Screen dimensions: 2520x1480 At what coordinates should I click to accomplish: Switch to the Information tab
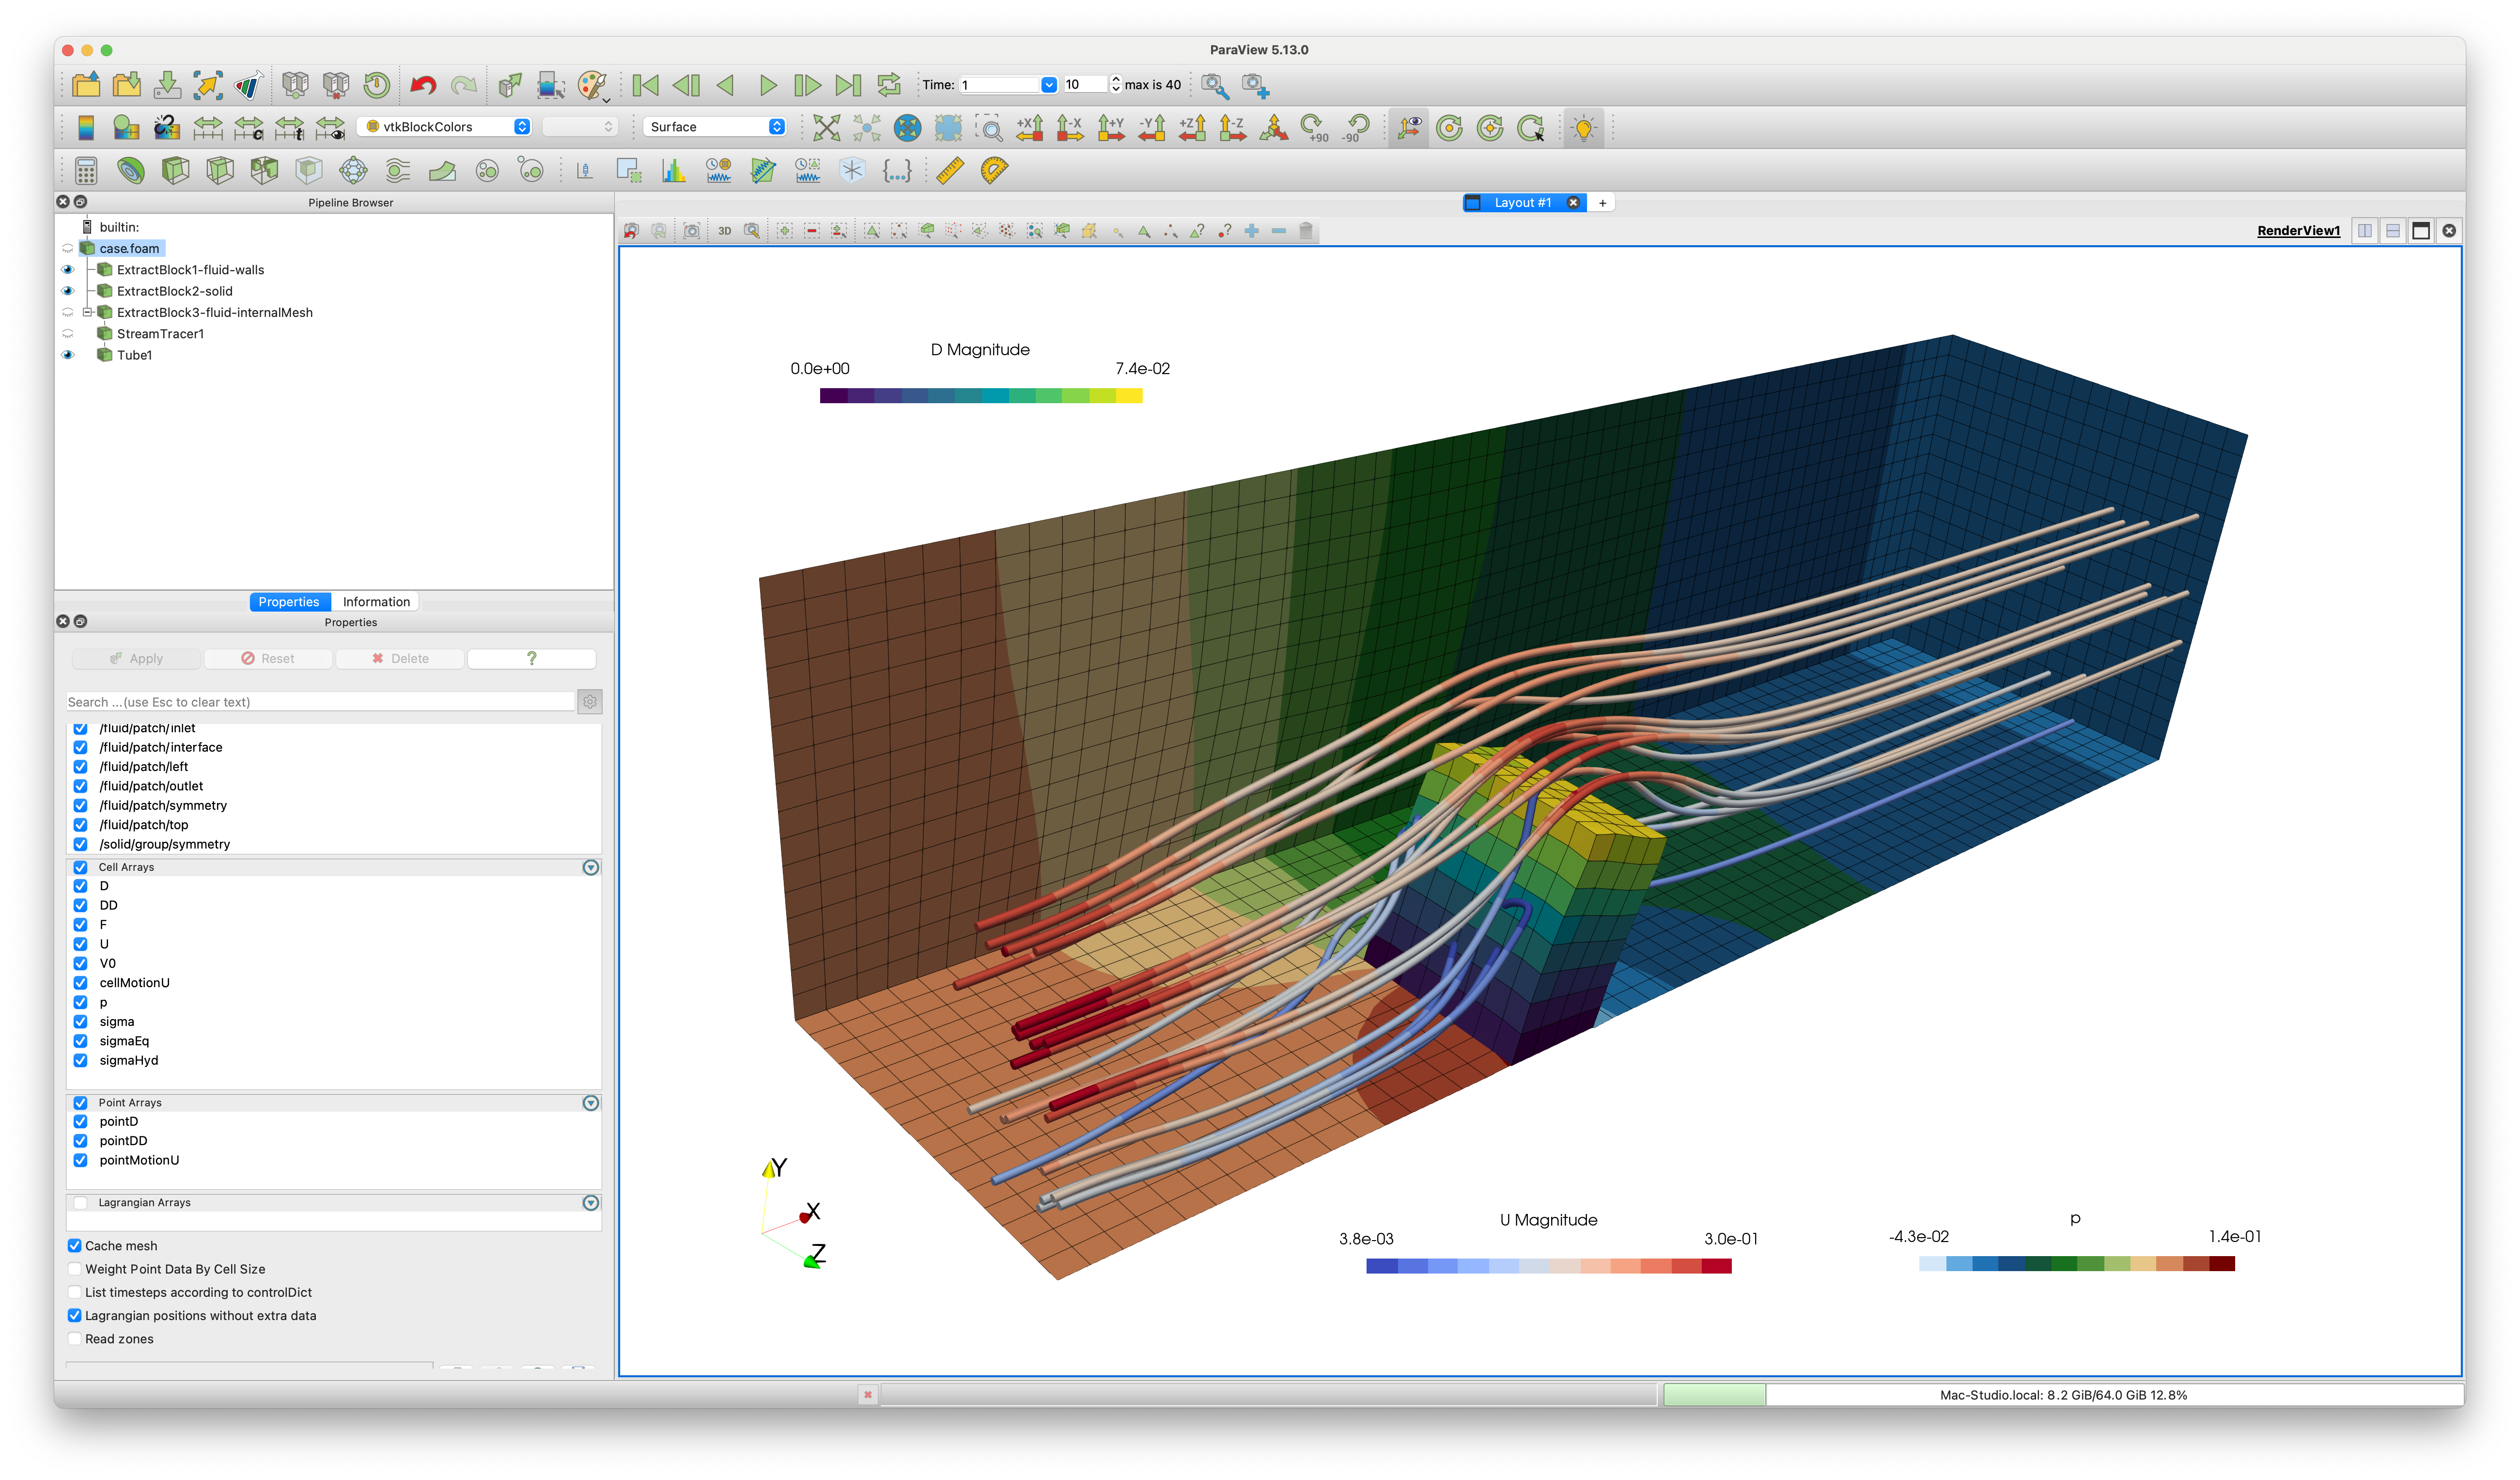(x=375, y=601)
